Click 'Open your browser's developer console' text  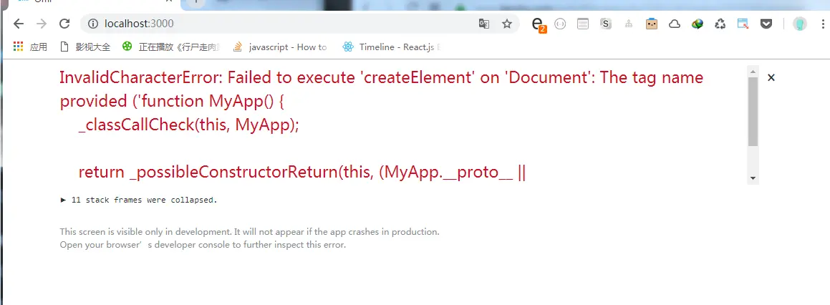pyautogui.click(x=203, y=245)
